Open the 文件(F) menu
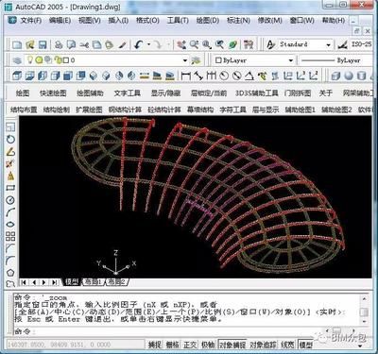Screen dimensions: 378x354 30,21
